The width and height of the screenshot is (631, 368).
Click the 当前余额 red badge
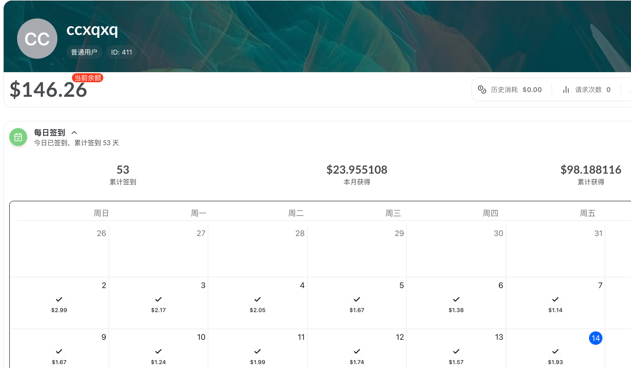pos(88,78)
